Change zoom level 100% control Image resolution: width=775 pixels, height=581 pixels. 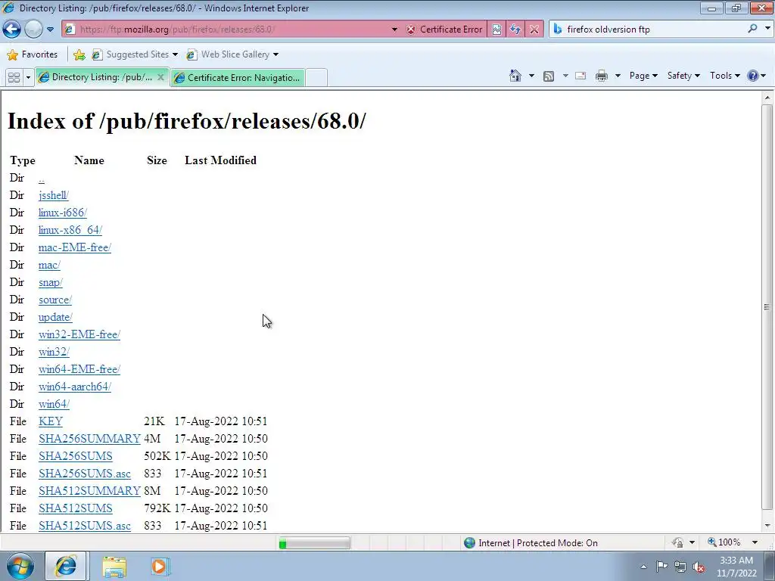[x=733, y=542]
